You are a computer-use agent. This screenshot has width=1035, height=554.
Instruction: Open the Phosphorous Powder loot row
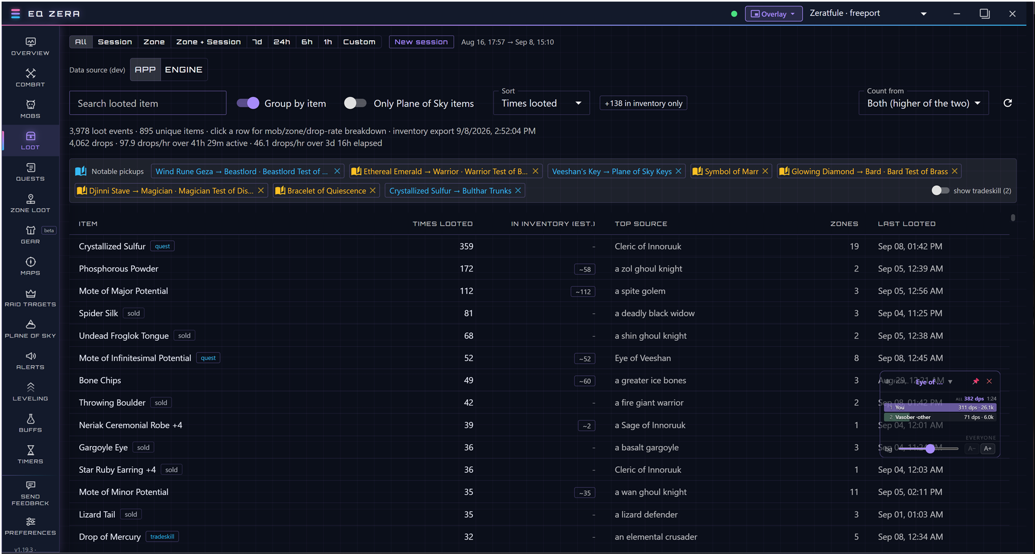tap(539, 269)
